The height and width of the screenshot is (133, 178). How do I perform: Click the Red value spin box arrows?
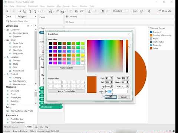128,78
